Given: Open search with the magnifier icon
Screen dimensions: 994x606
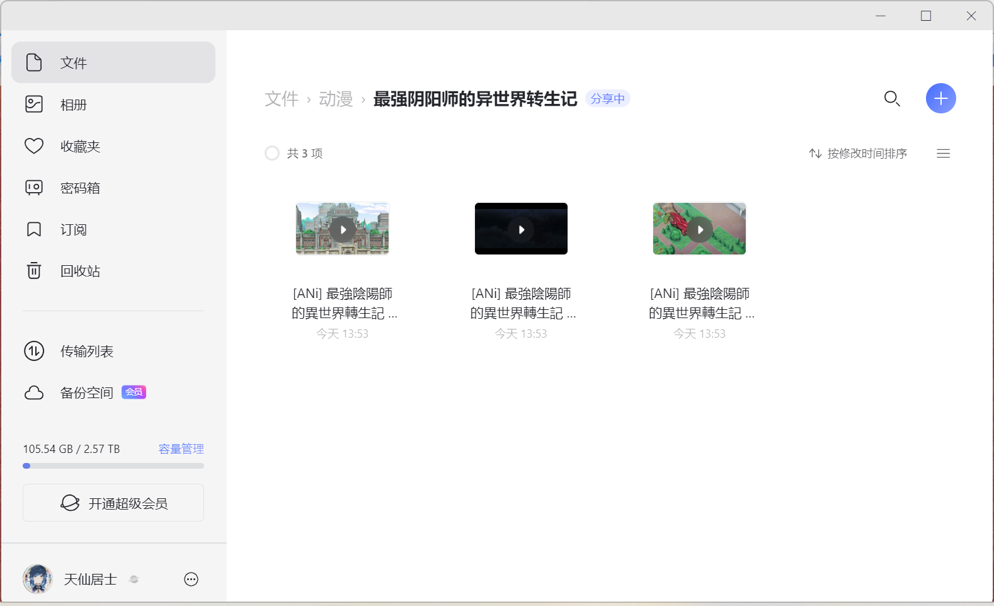Looking at the screenshot, I should (x=892, y=98).
